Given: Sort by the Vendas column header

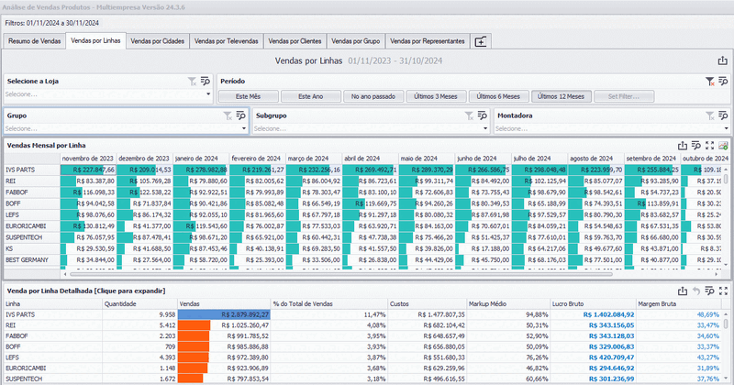Looking at the screenshot, I should tap(224, 304).
